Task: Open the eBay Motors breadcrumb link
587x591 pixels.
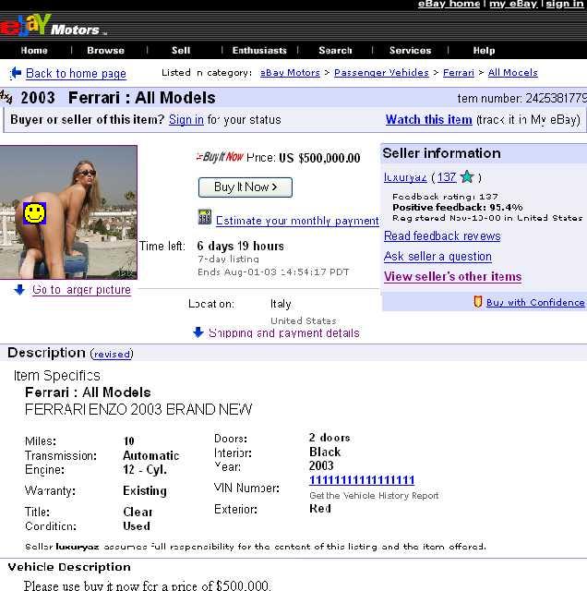Action: (x=290, y=73)
